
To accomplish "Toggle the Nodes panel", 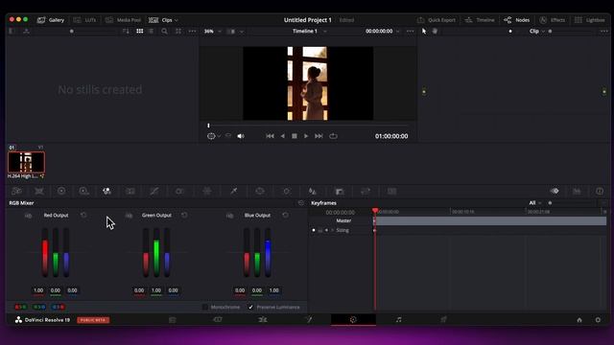I will coord(516,20).
